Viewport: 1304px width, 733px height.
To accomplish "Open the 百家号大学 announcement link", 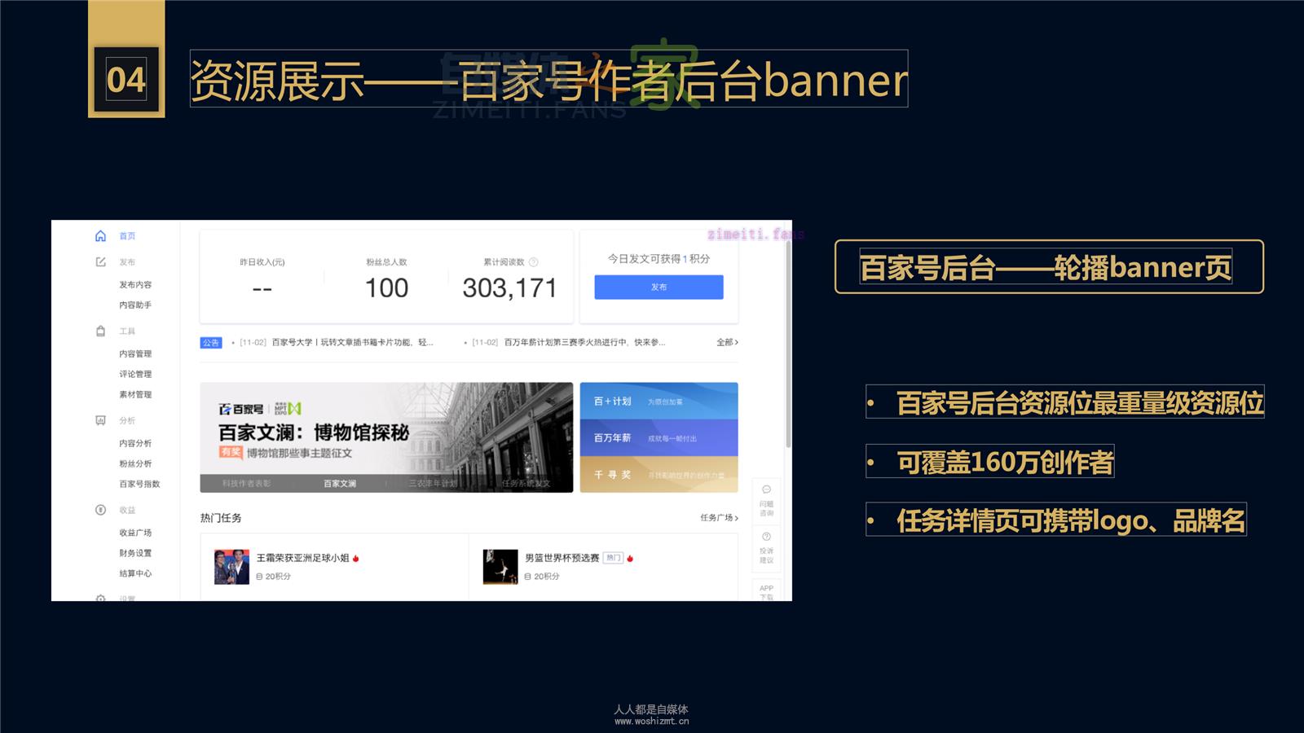I will (x=352, y=343).
